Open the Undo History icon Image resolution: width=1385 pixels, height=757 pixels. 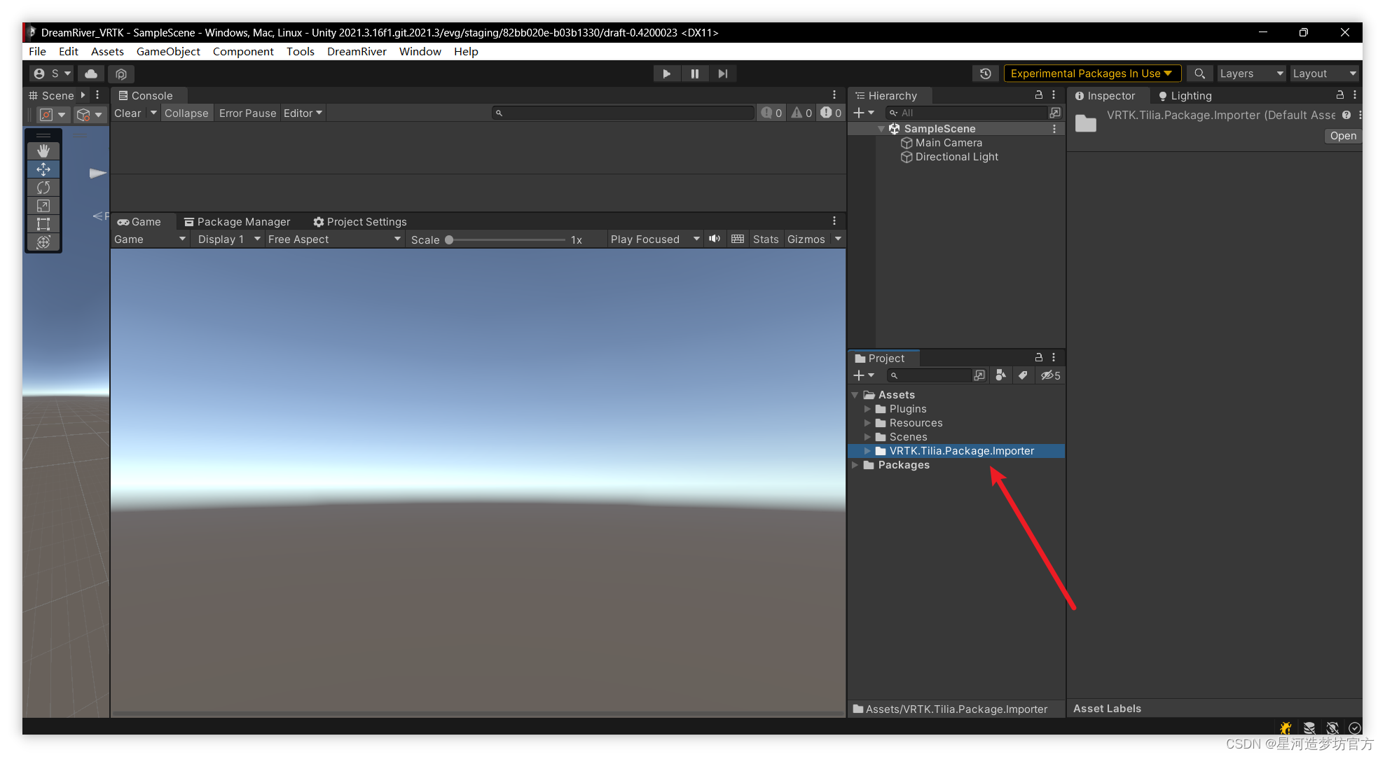985,74
